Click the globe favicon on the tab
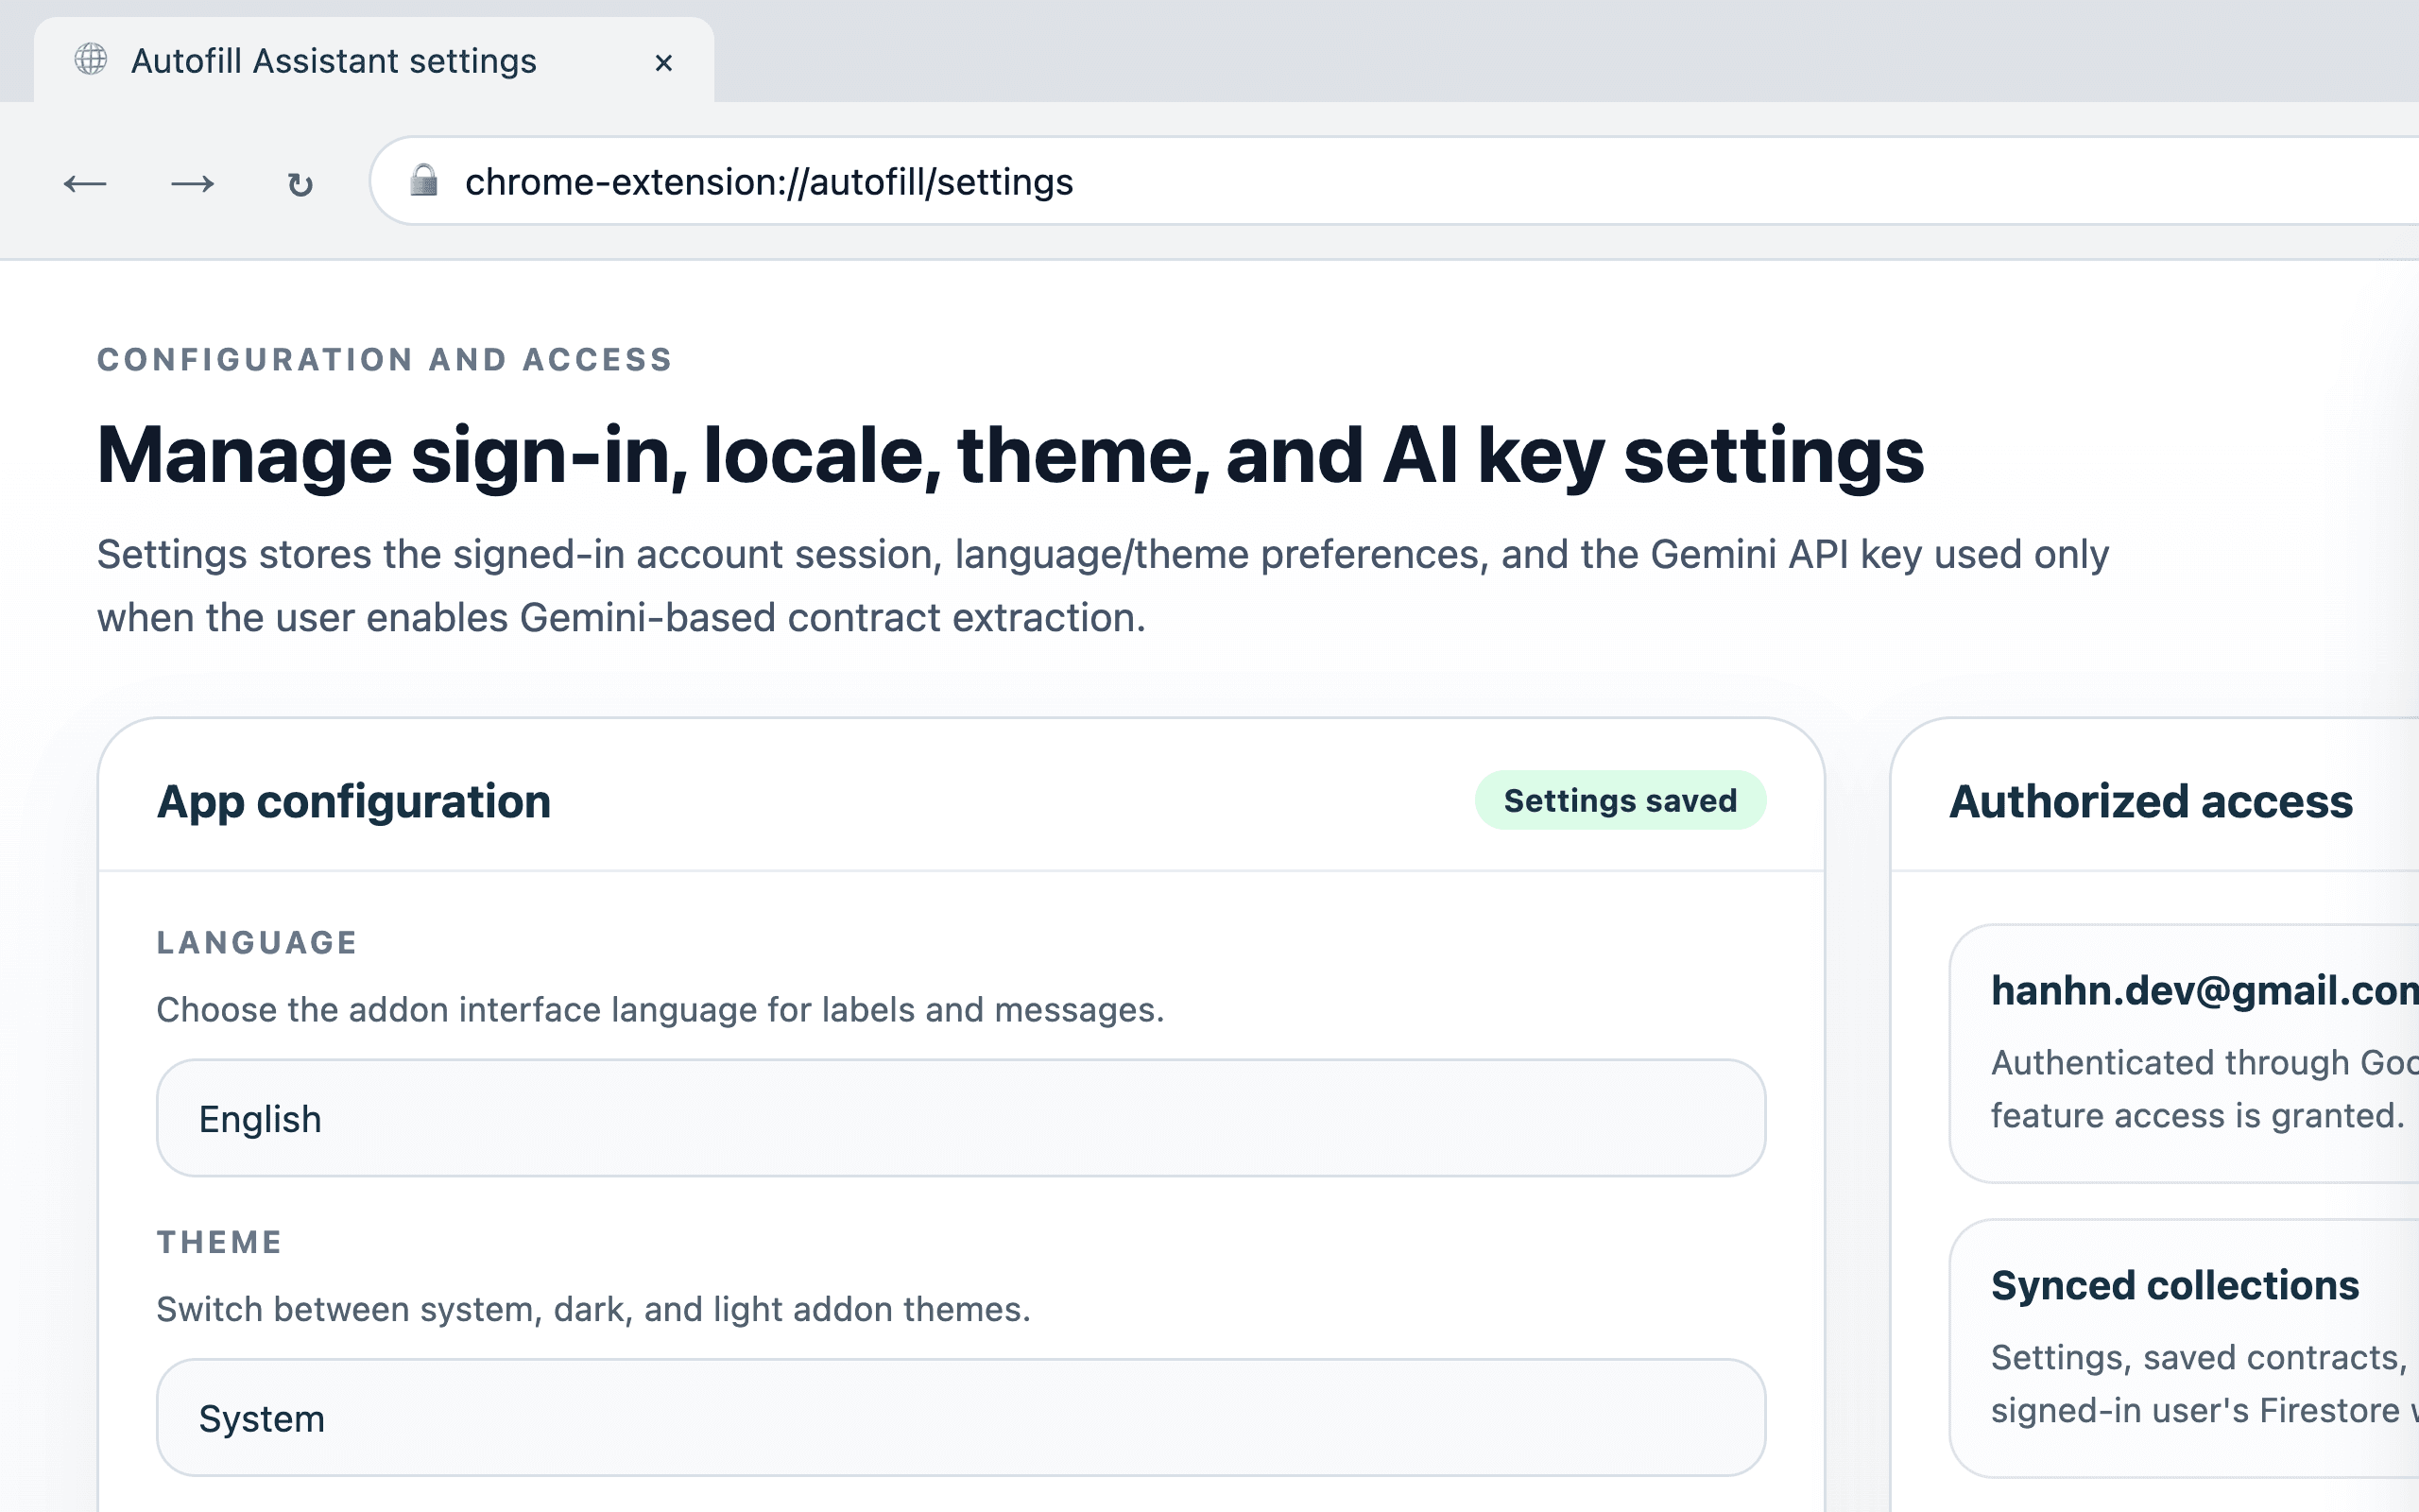The height and width of the screenshot is (1512, 2419). coord(91,60)
